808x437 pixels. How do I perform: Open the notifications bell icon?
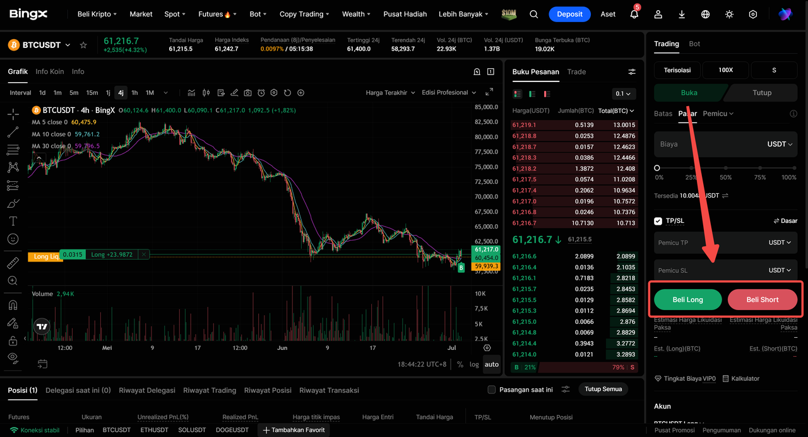coord(634,14)
